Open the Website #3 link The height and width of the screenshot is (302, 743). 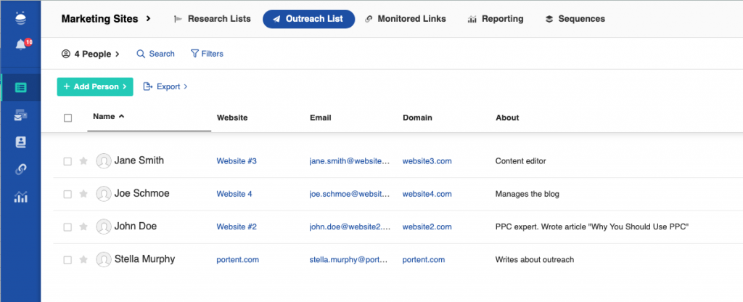coord(237,161)
